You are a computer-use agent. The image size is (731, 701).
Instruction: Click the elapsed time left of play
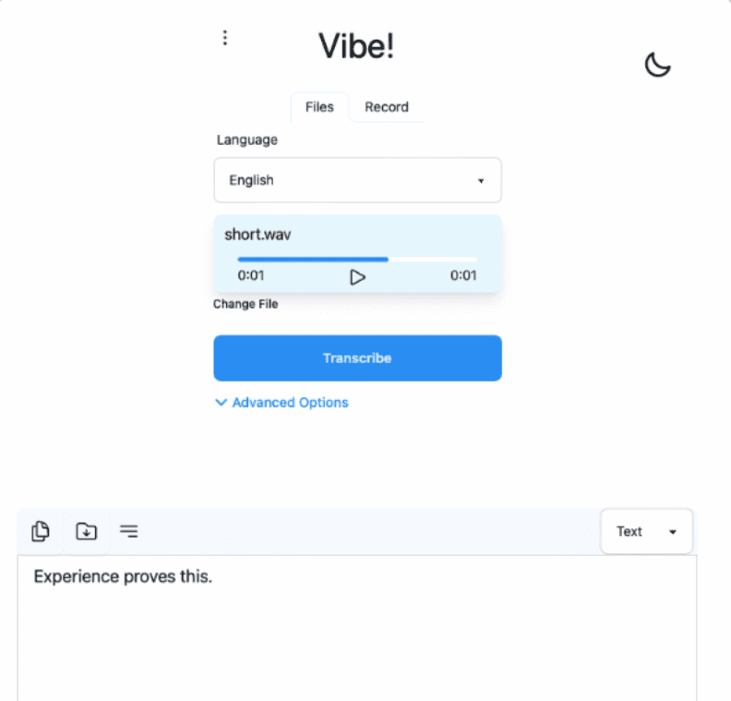coord(251,275)
